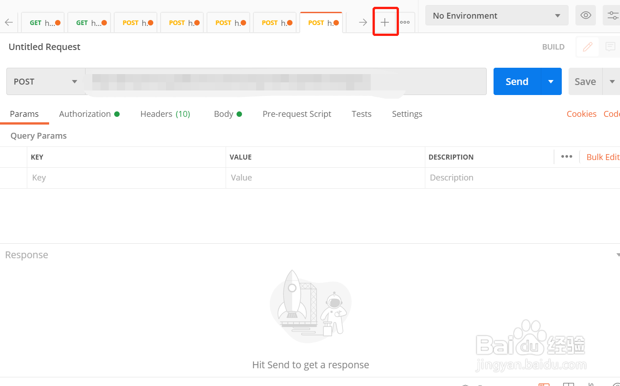The height and width of the screenshot is (386, 620).
Task: Open manage environments settings icon
Action: coord(612,15)
